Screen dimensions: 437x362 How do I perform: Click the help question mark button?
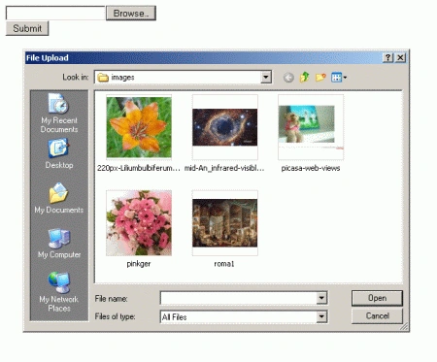387,57
